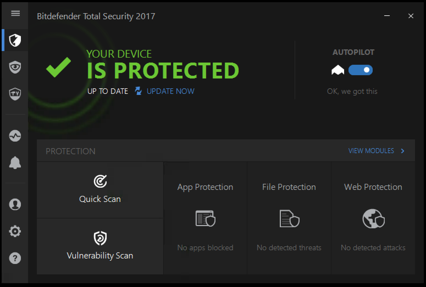Open the hamburger menu at top left
Image resolution: width=426 pixels, height=287 pixels.
tap(15, 13)
